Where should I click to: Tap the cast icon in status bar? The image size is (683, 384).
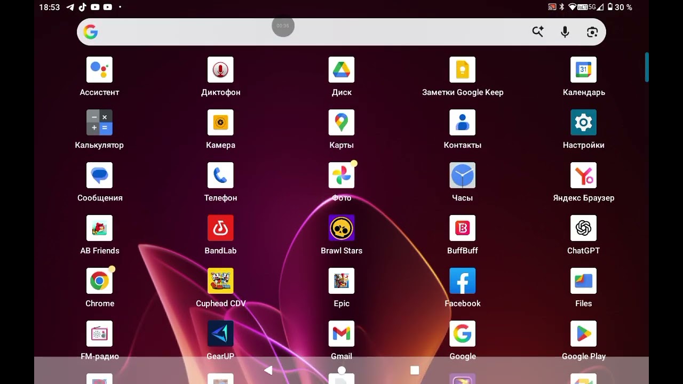click(552, 7)
